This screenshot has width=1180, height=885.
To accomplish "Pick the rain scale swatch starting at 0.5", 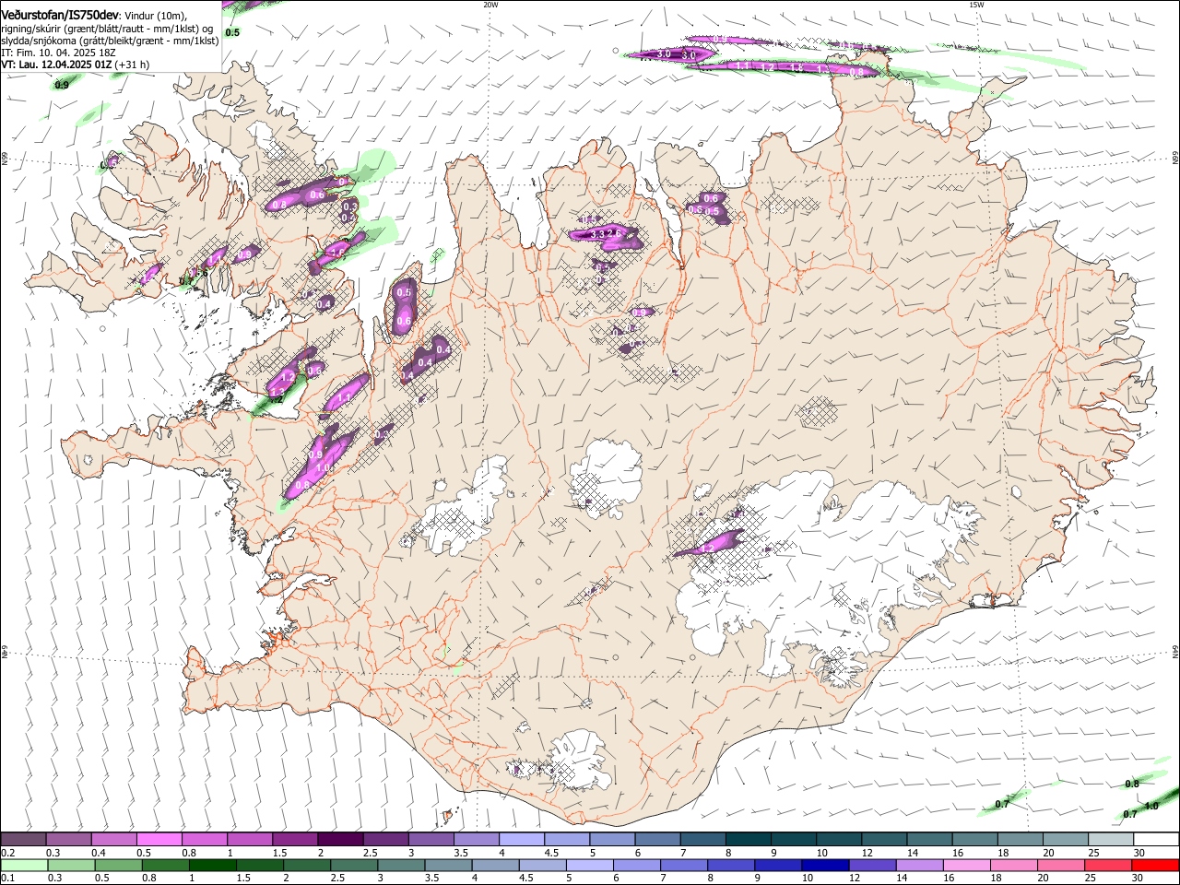I will [x=118, y=865].
